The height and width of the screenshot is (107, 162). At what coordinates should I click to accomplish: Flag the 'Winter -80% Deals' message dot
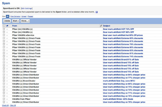[x=7, y=99]
